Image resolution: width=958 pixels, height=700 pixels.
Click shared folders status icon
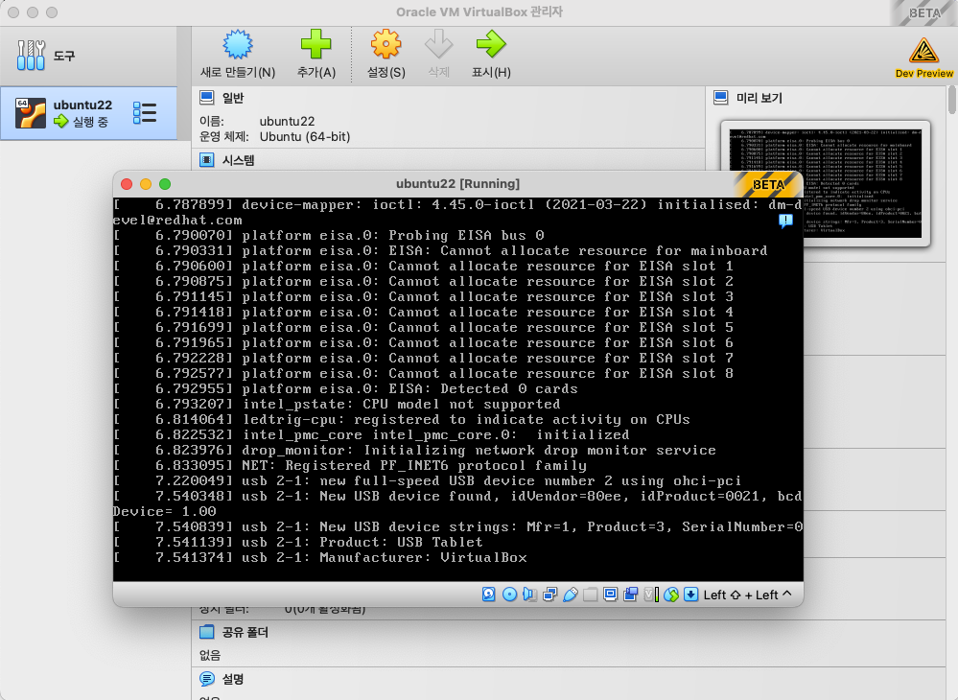click(590, 595)
